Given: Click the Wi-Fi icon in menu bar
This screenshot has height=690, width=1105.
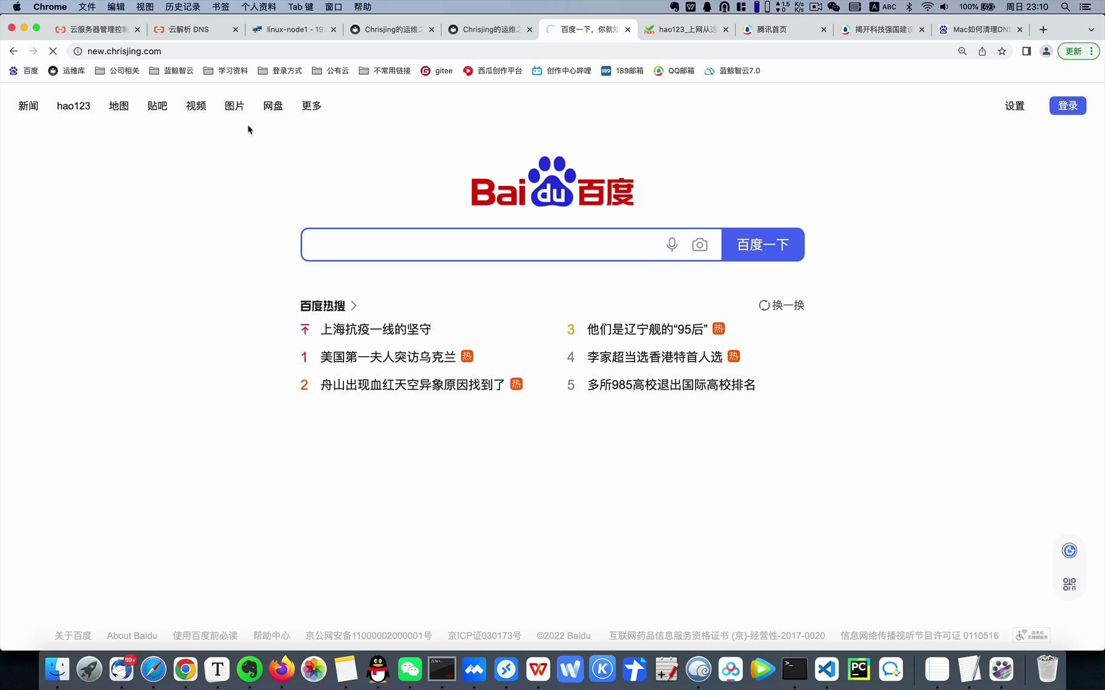Looking at the screenshot, I should (927, 7).
